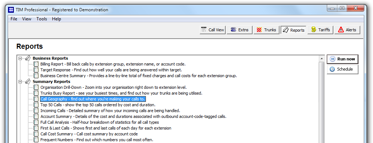Screen dimensions: 373x143
Task: Select the First & Last Calls report
Action: pos(106,128)
